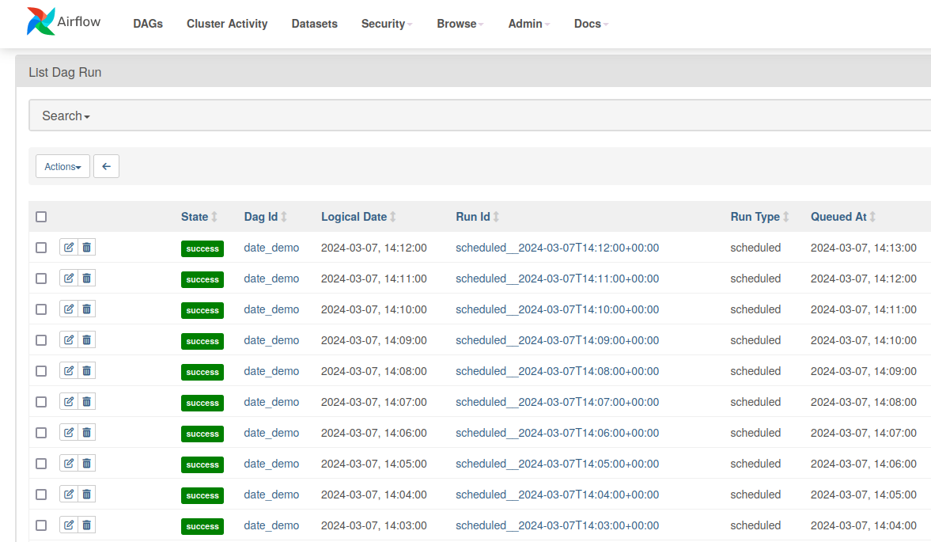Delete the 14:07:00 dag run record
The height and width of the screenshot is (542, 931).
coord(87,402)
